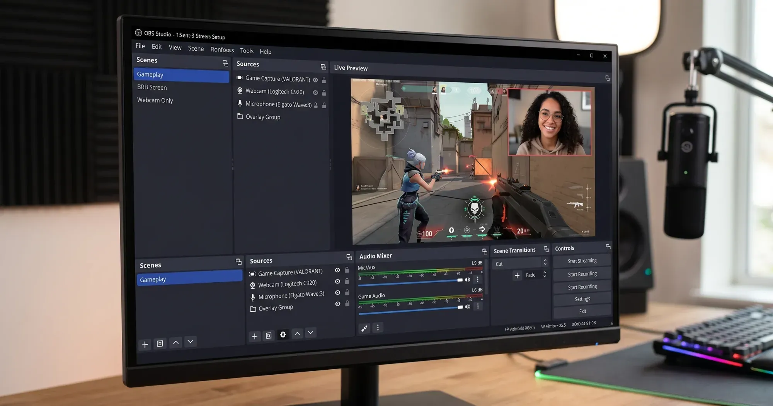The image size is (773, 406).
Task: Add a scene with the plus icon
Action: [x=145, y=345]
